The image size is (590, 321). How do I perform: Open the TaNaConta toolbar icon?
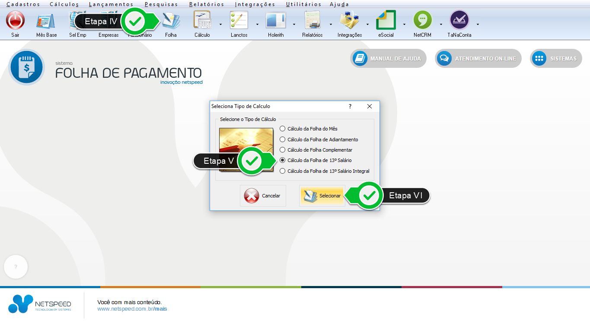[459, 20]
